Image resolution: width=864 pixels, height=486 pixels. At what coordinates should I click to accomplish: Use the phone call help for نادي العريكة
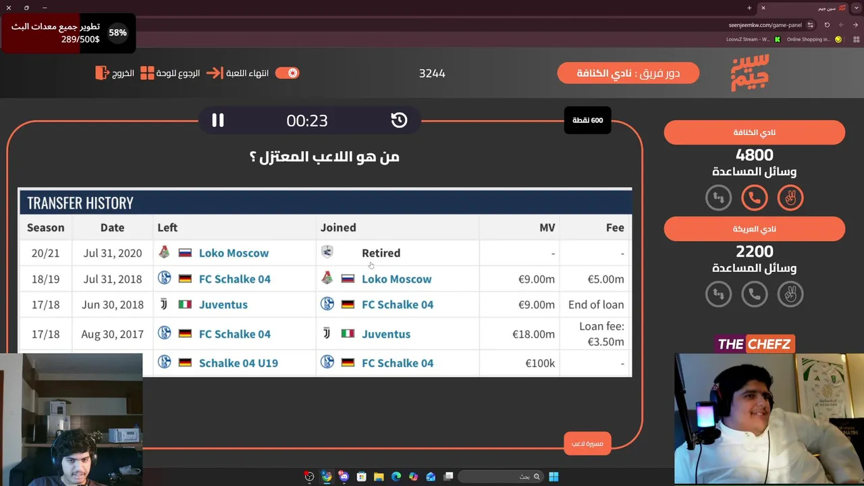[x=755, y=294]
